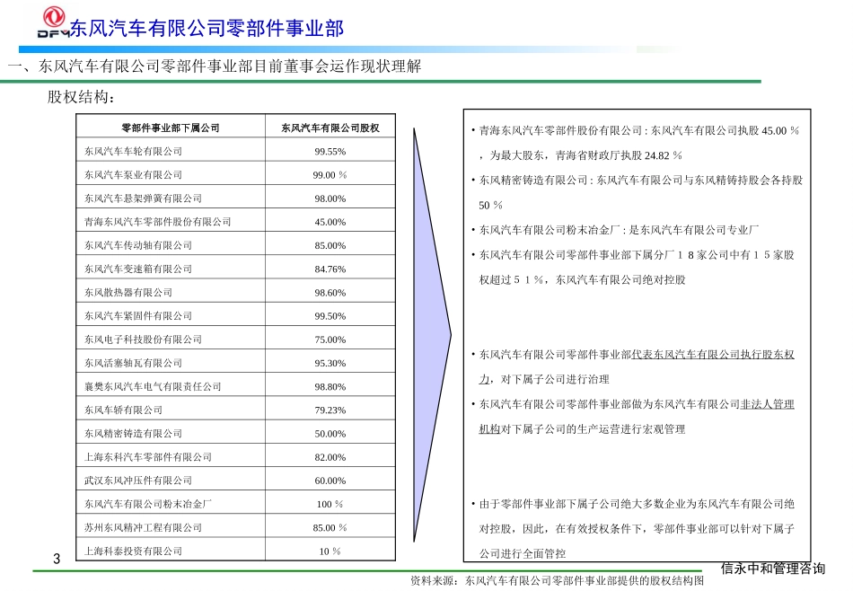Click the column header 零部件事业部下属公司
853x591 pixels.
tap(171, 128)
